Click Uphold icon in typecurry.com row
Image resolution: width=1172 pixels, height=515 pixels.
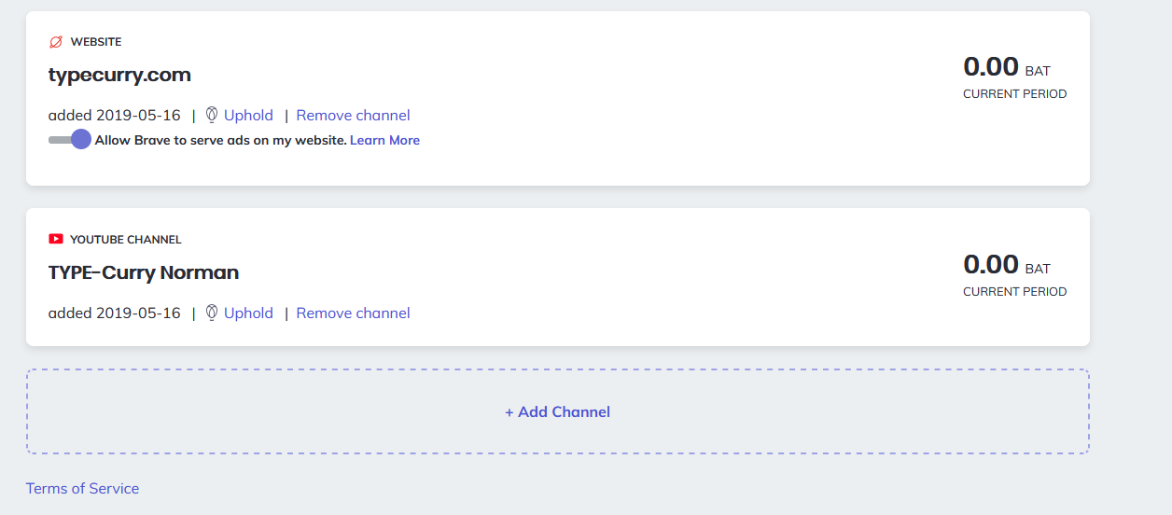(212, 116)
